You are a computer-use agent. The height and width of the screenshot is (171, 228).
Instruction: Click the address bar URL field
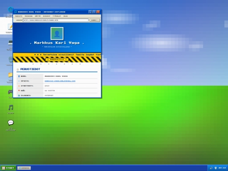tap(56, 20)
